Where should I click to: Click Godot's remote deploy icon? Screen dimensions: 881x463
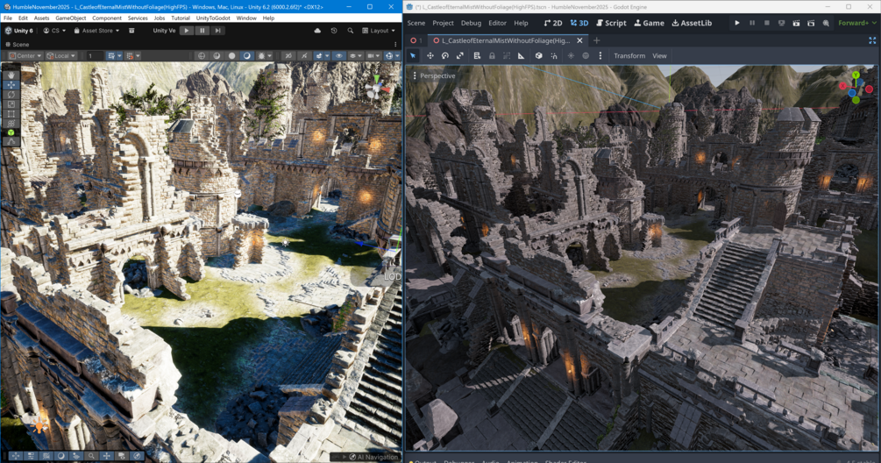point(782,23)
